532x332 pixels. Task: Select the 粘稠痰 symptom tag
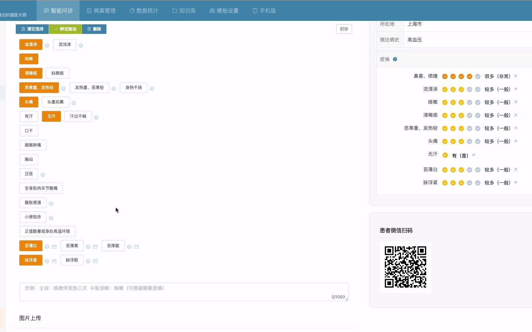58,73
